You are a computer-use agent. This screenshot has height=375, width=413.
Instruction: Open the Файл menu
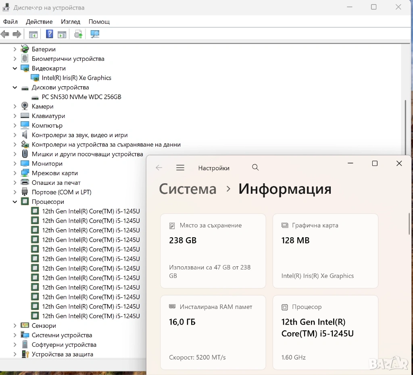10,22
